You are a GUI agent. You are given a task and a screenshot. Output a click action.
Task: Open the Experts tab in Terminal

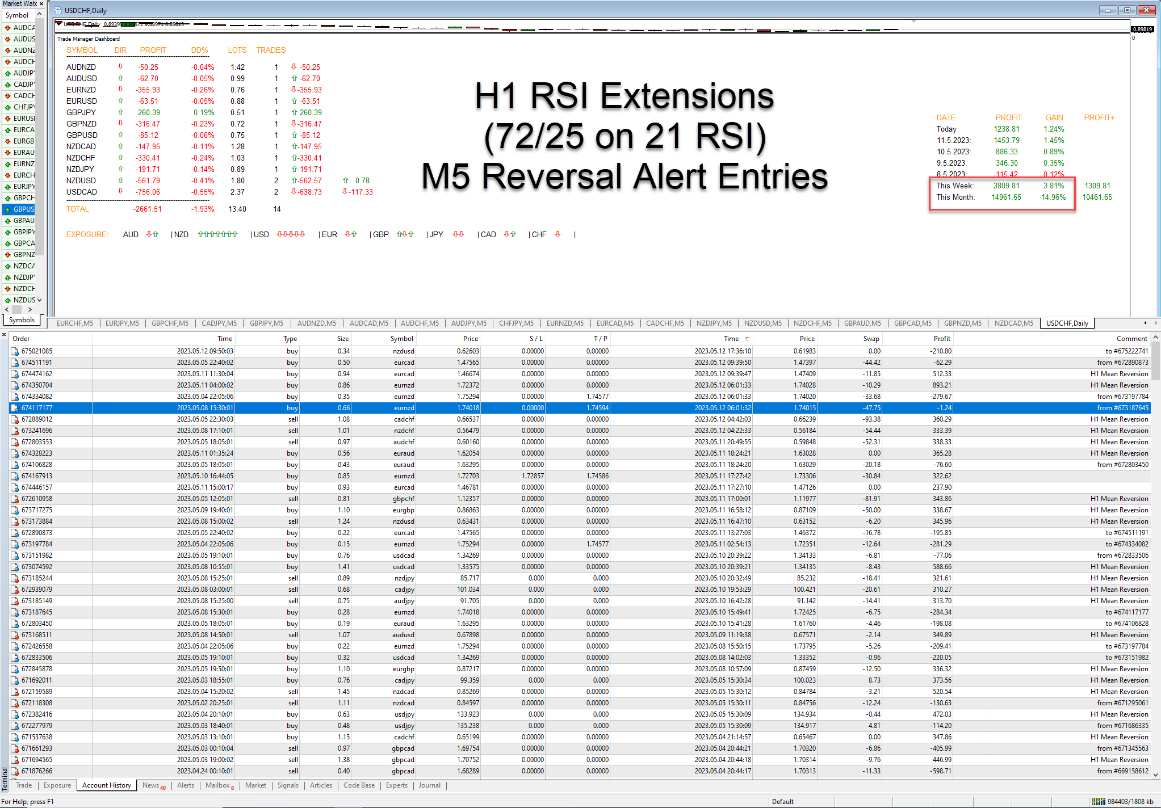coord(397,785)
